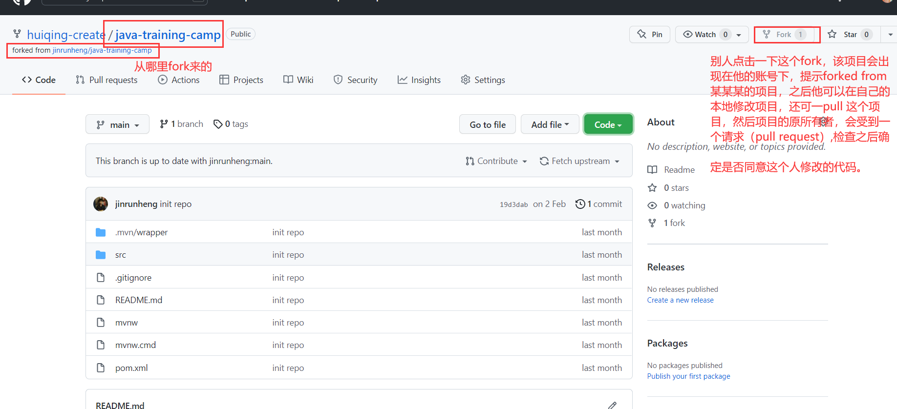Open the Add file dropdown
The height and width of the screenshot is (409, 897).
(550, 124)
